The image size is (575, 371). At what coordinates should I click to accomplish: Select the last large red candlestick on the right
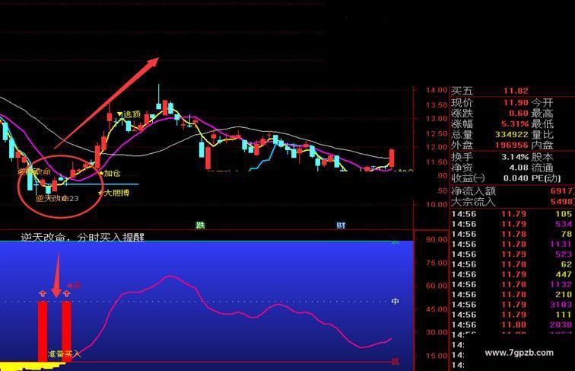point(392,158)
